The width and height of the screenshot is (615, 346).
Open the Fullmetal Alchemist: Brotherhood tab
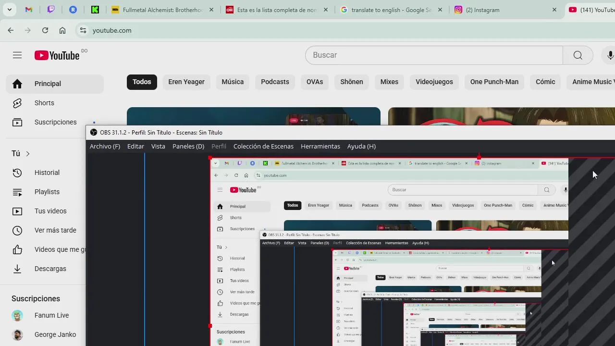click(163, 10)
